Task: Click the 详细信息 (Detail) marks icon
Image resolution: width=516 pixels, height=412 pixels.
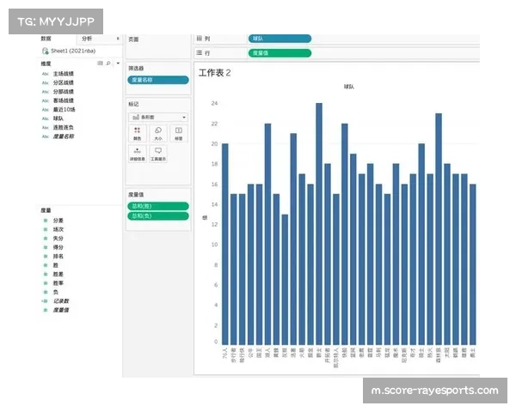Action: (x=138, y=153)
